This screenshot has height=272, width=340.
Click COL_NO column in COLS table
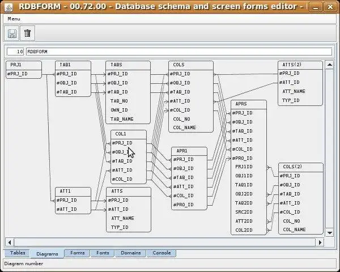pyautogui.click(x=181, y=119)
